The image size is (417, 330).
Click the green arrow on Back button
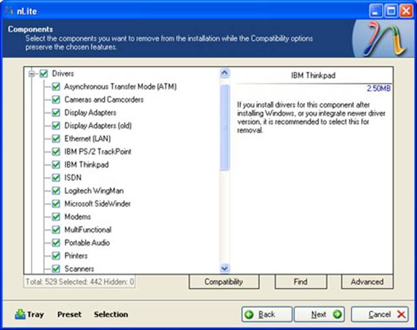click(x=249, y=314)
